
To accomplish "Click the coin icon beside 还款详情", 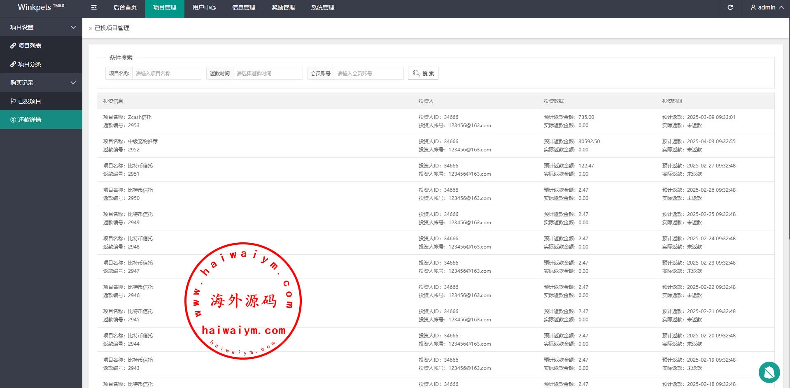I will (x=13, y=120).
